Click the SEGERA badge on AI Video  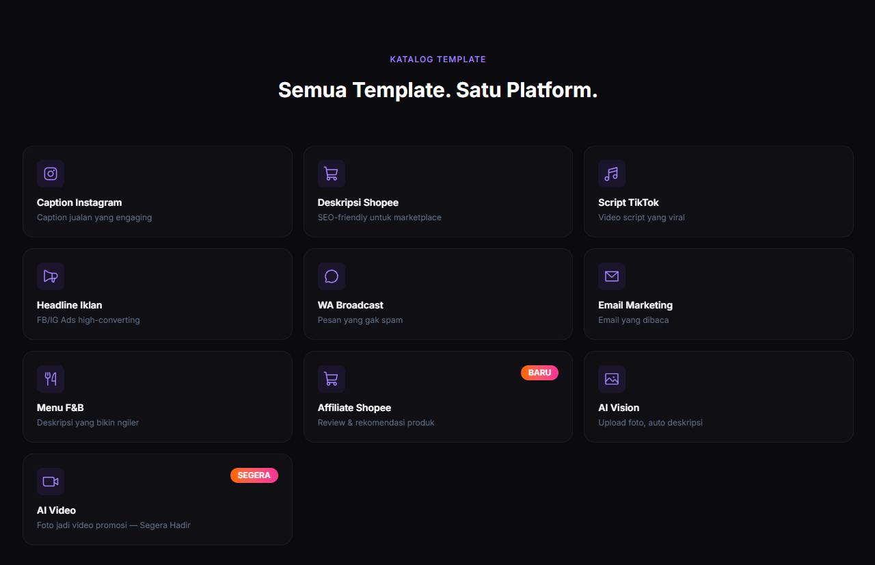[254, 475]
